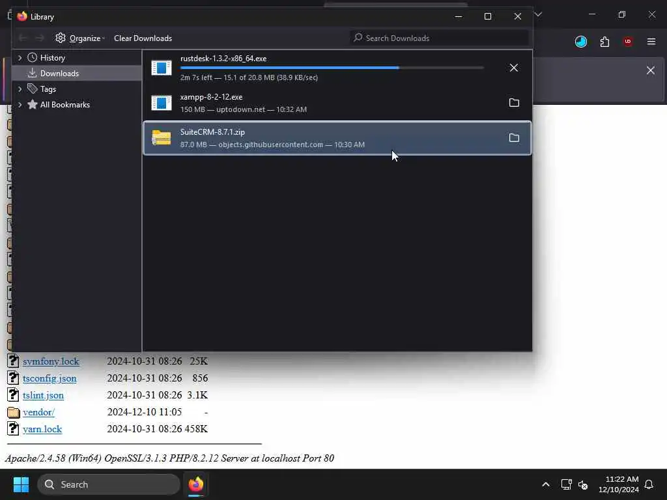Viewport: 667px width, 500px height.
Task: Click the Organize gear icon
Action: [x=61, y=38]
